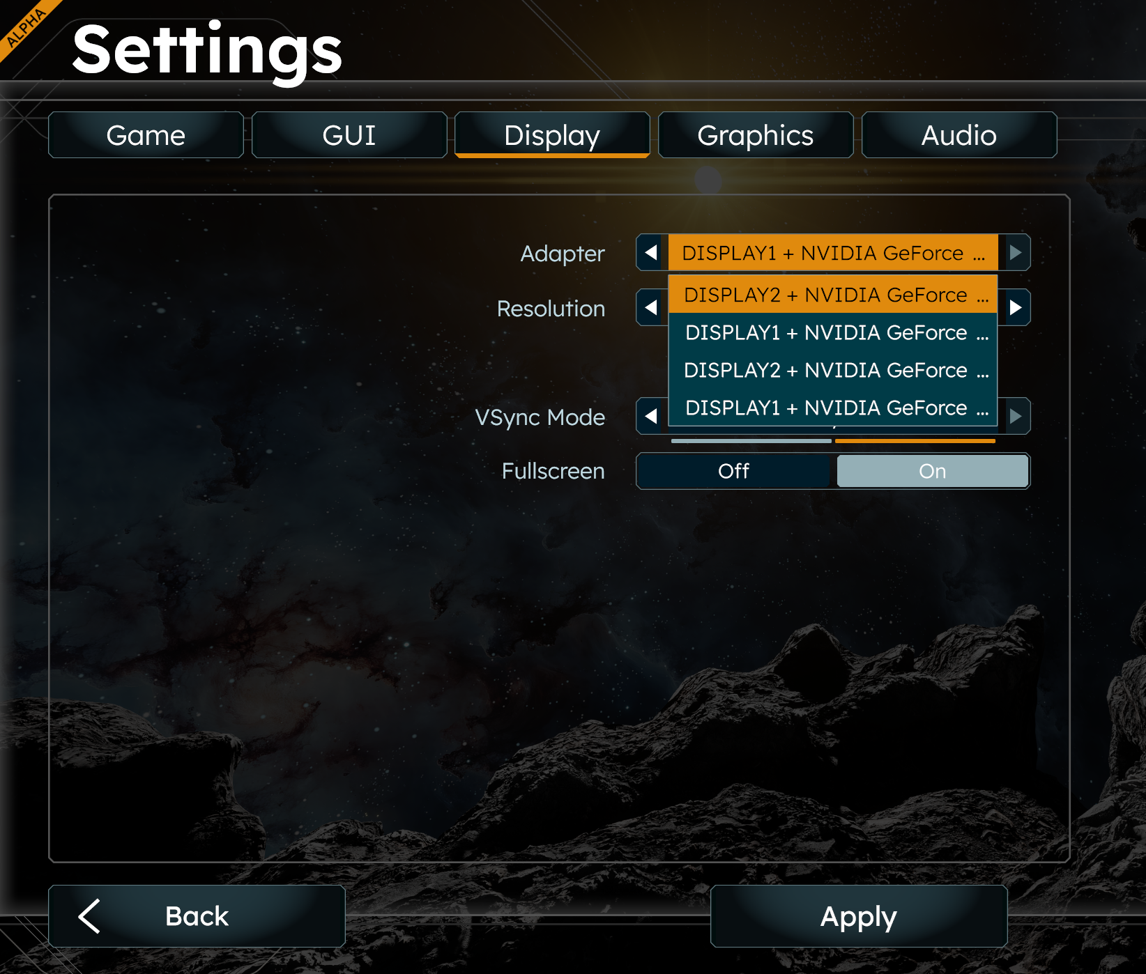The height and width of the screenshot is (974, 1146).
Task: Choose third entry DISPLAY2 in adapter list
Action: click(833, 370)
